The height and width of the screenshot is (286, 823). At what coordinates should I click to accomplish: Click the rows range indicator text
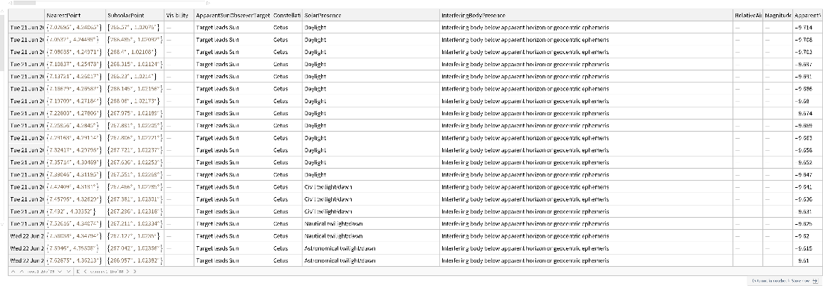40,271
